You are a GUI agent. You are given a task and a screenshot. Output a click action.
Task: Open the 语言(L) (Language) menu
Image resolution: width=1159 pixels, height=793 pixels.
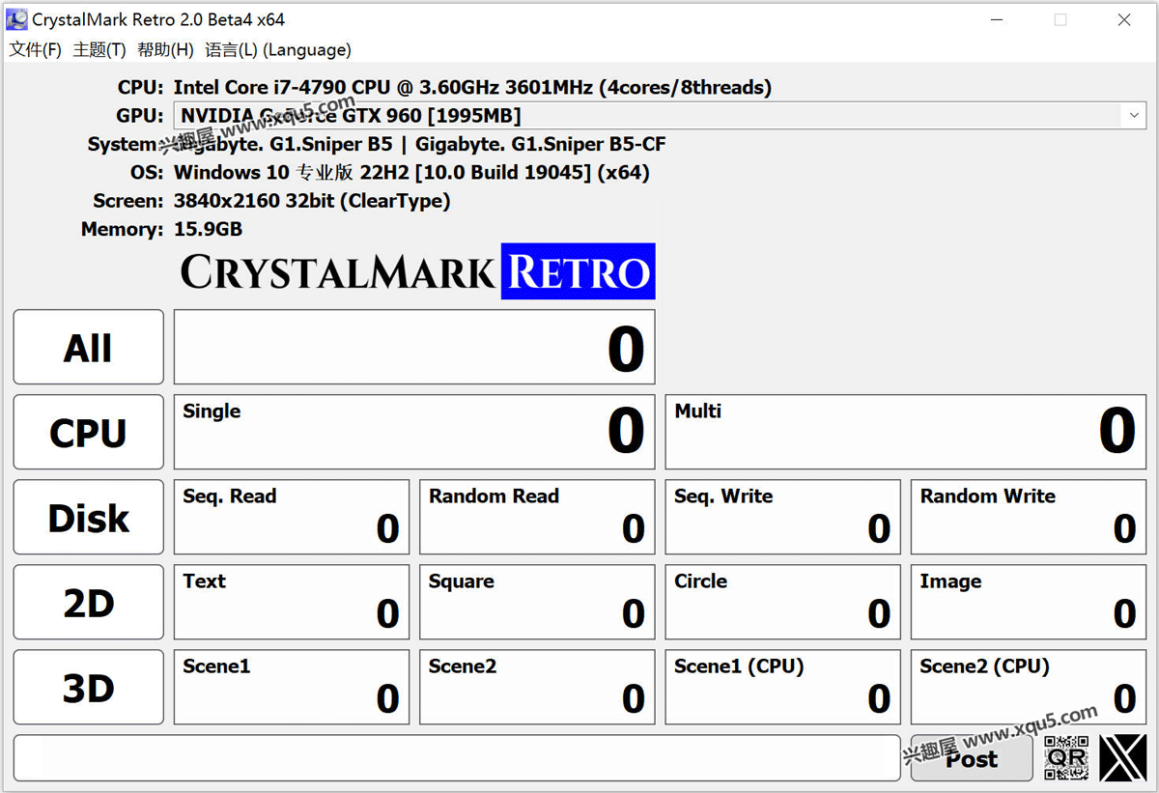click(x=278, y=50)
